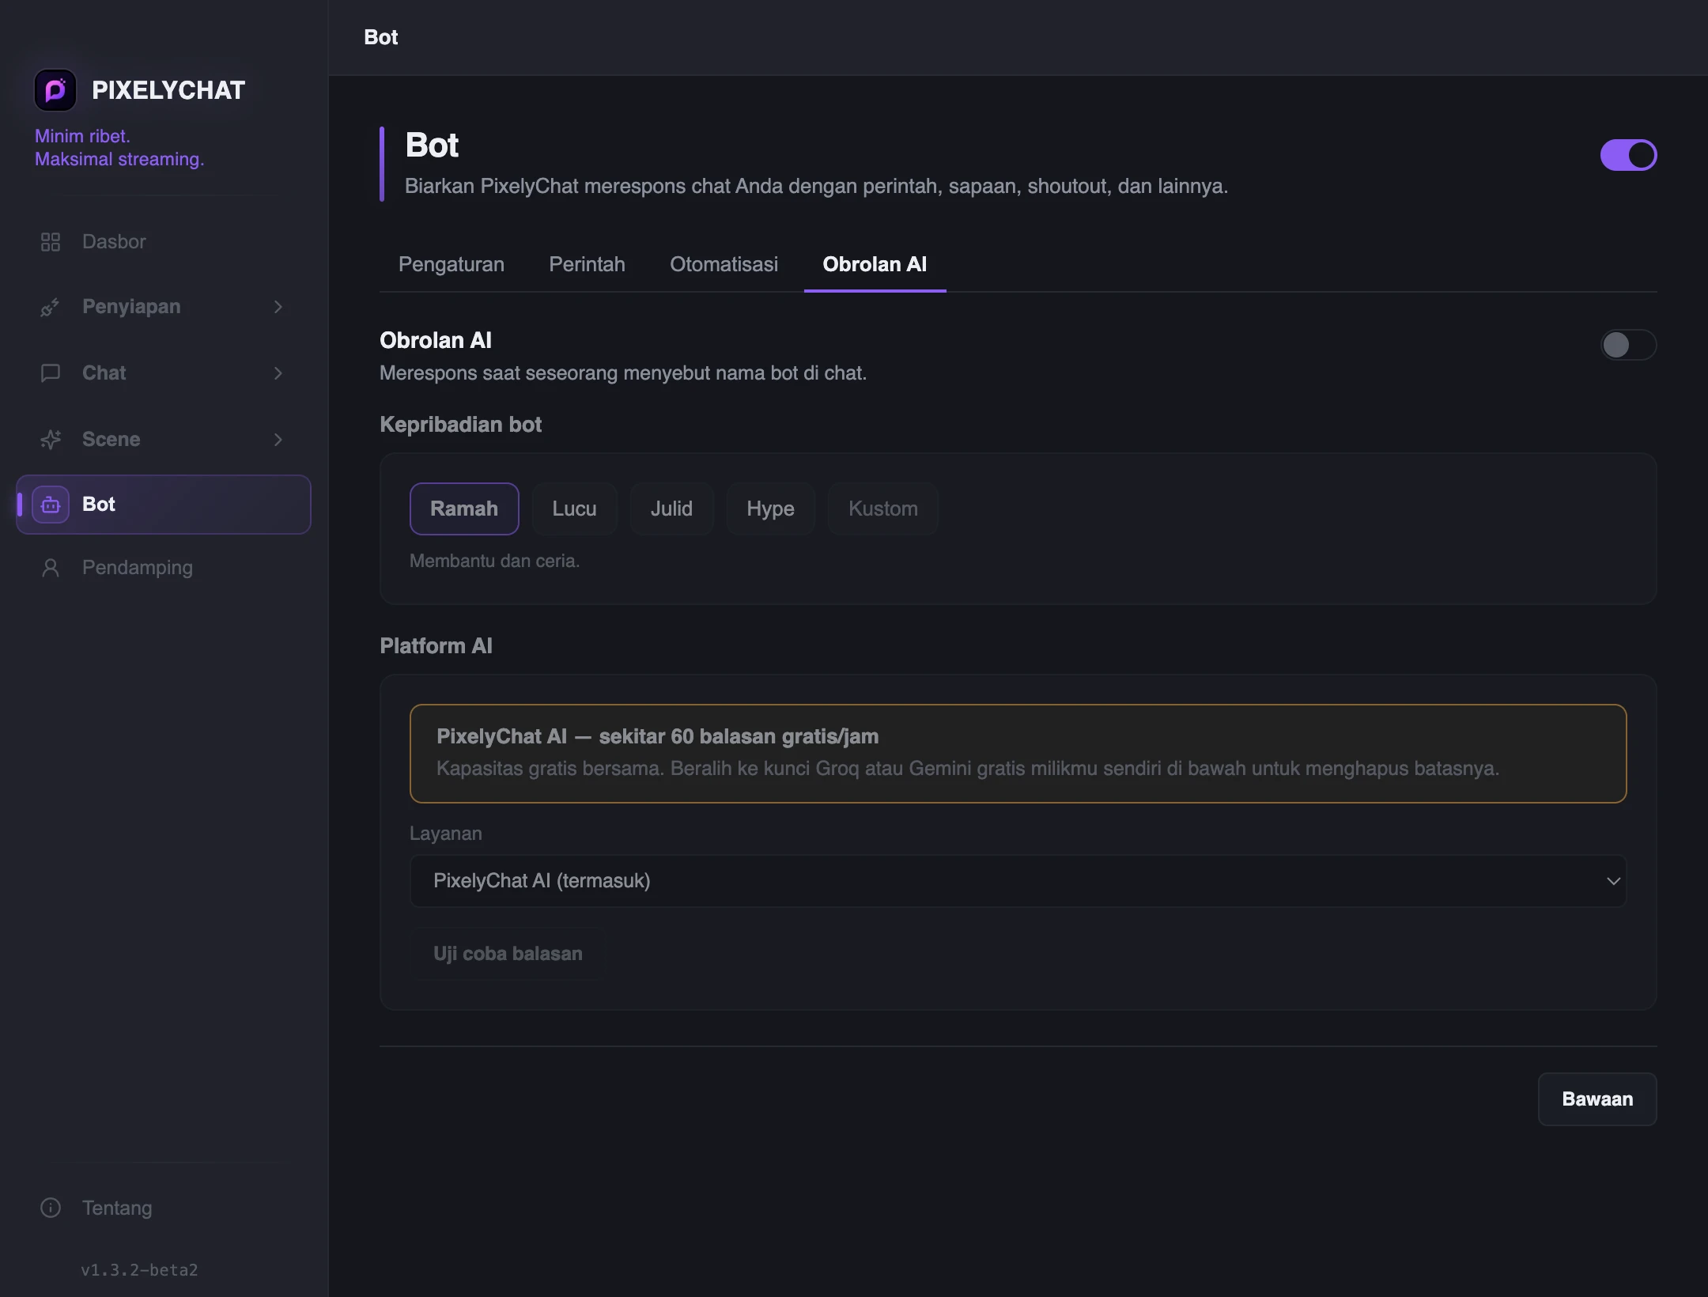Switch to the Otomatisasi tab
Viewport: 1708px width, 1297px height.
coord(724,264)
